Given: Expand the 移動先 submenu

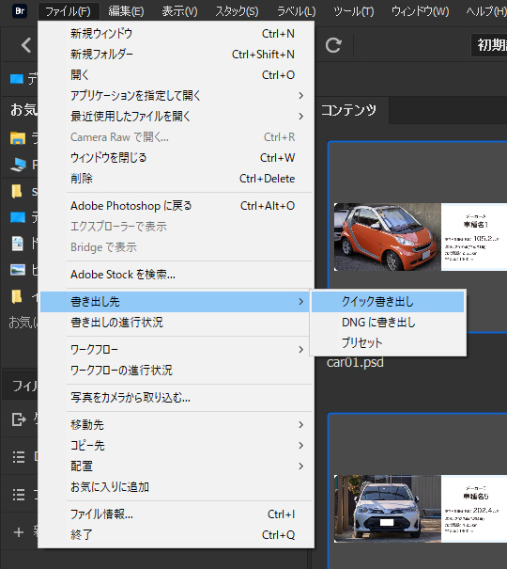Looking at the screenshot, I should click(176, 424).
